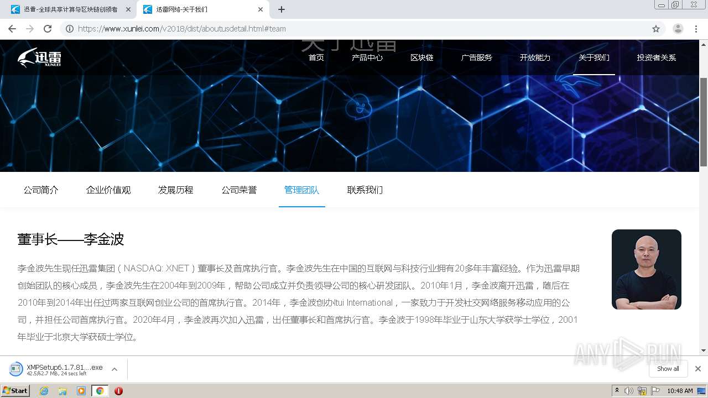This screenshot has height=398, width=708.
Task: Switch to the 公司荣誉 section tab
Action: (239, 190)
